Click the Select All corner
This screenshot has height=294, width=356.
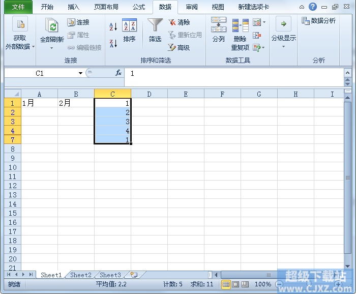13,94
